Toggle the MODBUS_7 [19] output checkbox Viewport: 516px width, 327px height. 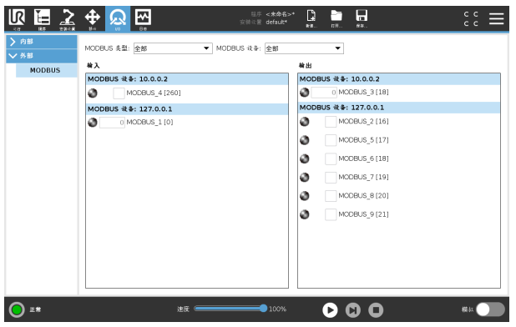(331, 178)
